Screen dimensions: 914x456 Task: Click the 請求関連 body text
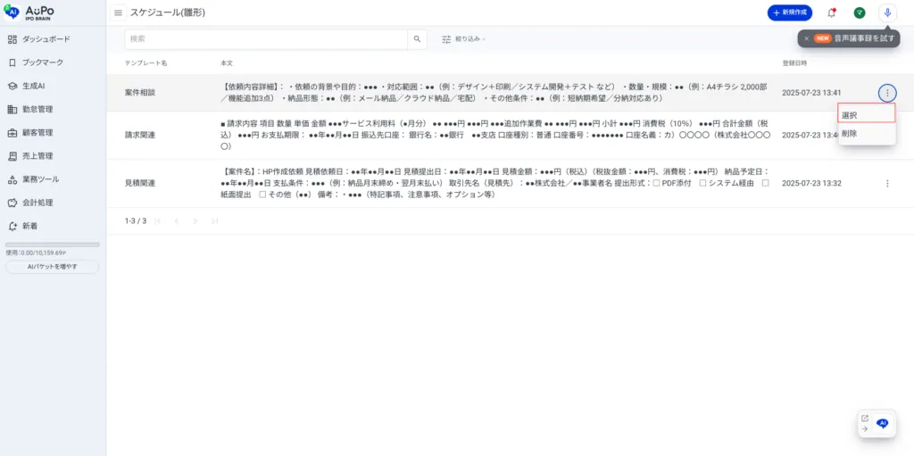(x=496, y=135)
